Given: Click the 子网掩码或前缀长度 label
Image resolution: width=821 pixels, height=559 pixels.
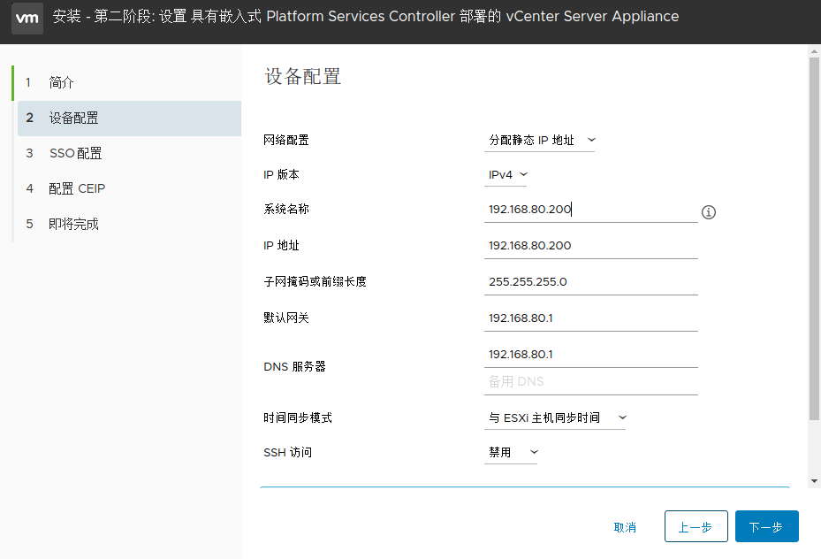Looking at the screenshot, I should pos(315,281).
